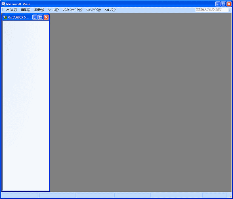This screenshot has height=199, width=233.
Task: Minimize the Microsoft Visio main window
Action: pyautogui.click(x=218, y=4)
